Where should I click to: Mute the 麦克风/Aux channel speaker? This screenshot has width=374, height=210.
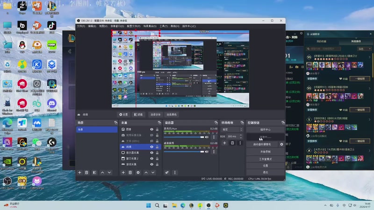pyautogui.click(x=207, y=137)
